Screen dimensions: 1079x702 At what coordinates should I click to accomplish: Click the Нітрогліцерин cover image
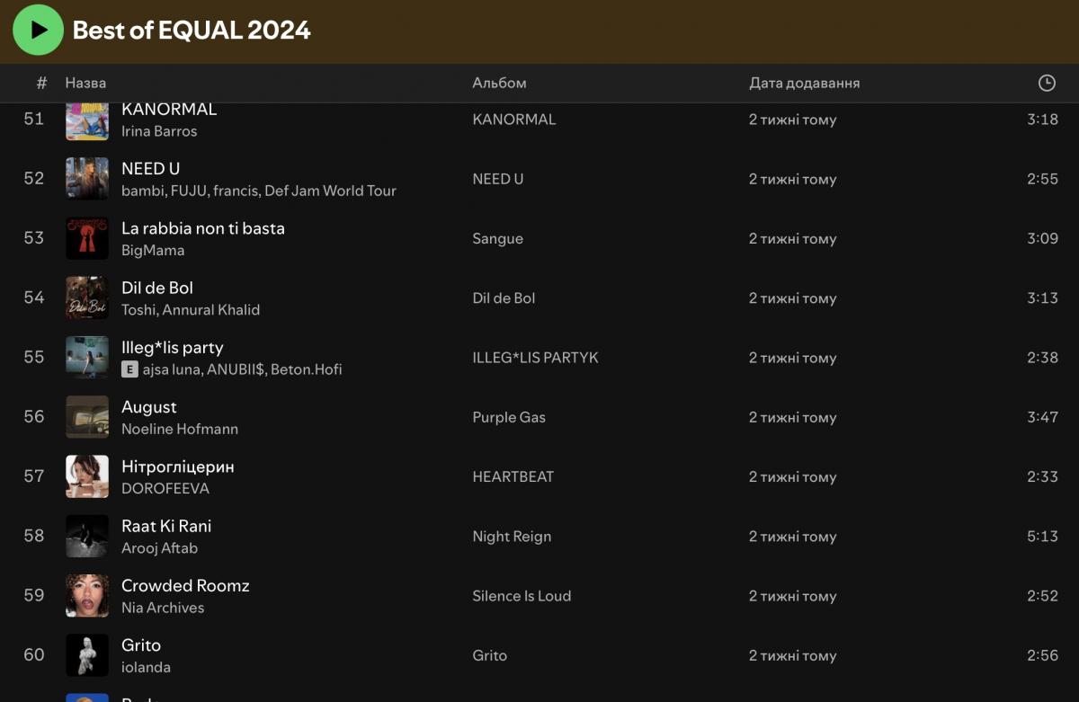coord(87,476)
